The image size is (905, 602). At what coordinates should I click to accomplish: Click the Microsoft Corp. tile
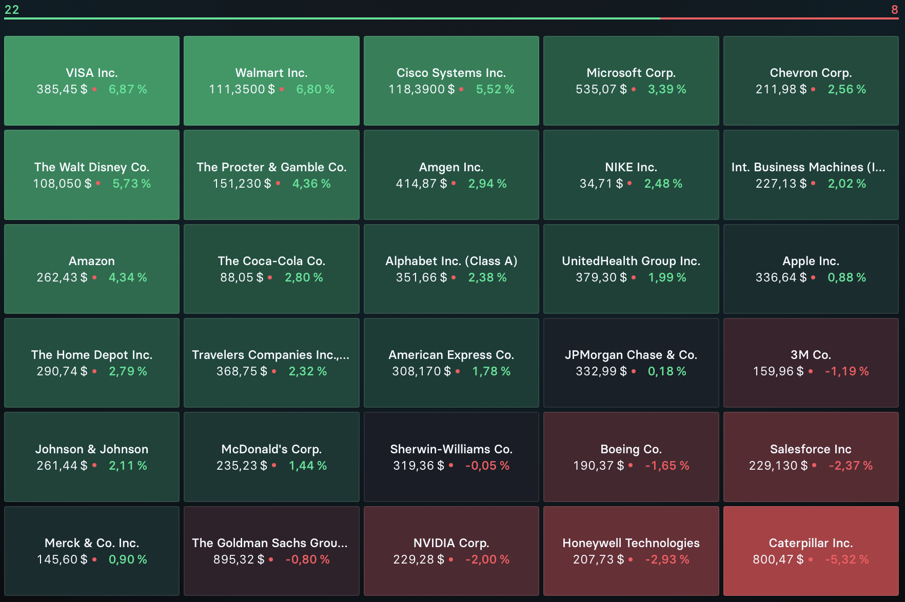(631, 81)
